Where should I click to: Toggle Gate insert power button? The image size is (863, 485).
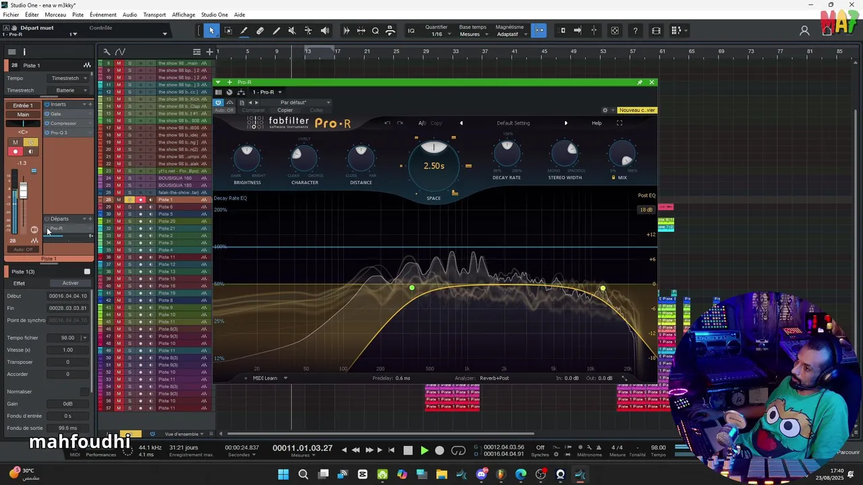(47, 114)
